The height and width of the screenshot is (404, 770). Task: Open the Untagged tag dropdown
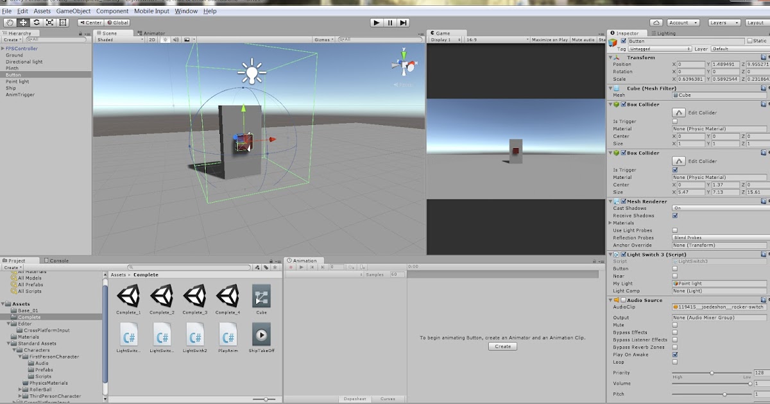[661, 47]
